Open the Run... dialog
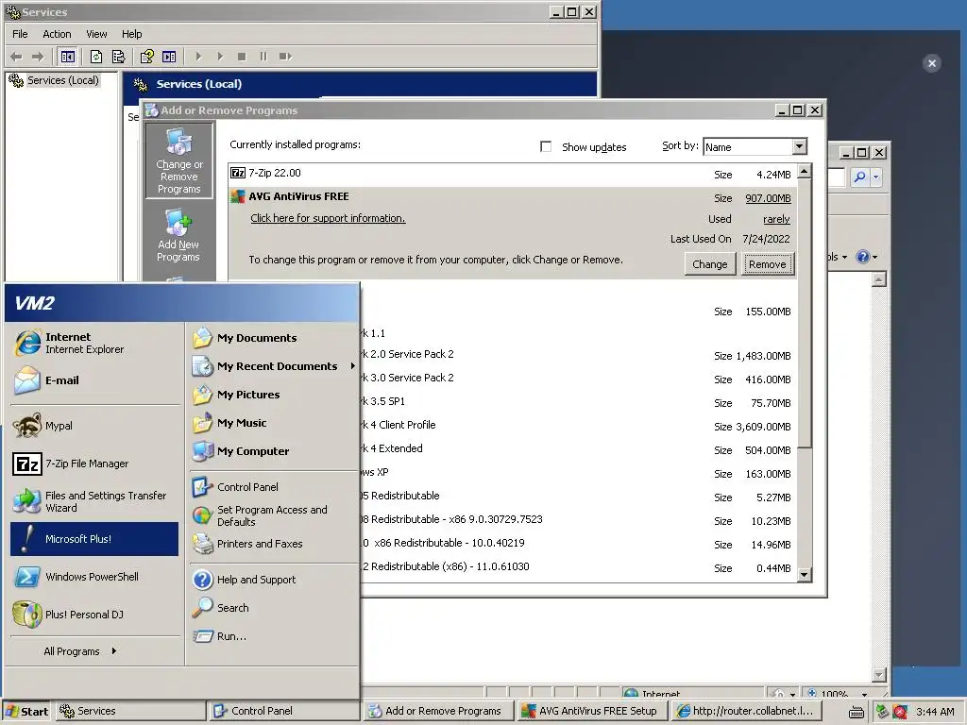Screen dimensions: 967x725 (x=273, y=636)
